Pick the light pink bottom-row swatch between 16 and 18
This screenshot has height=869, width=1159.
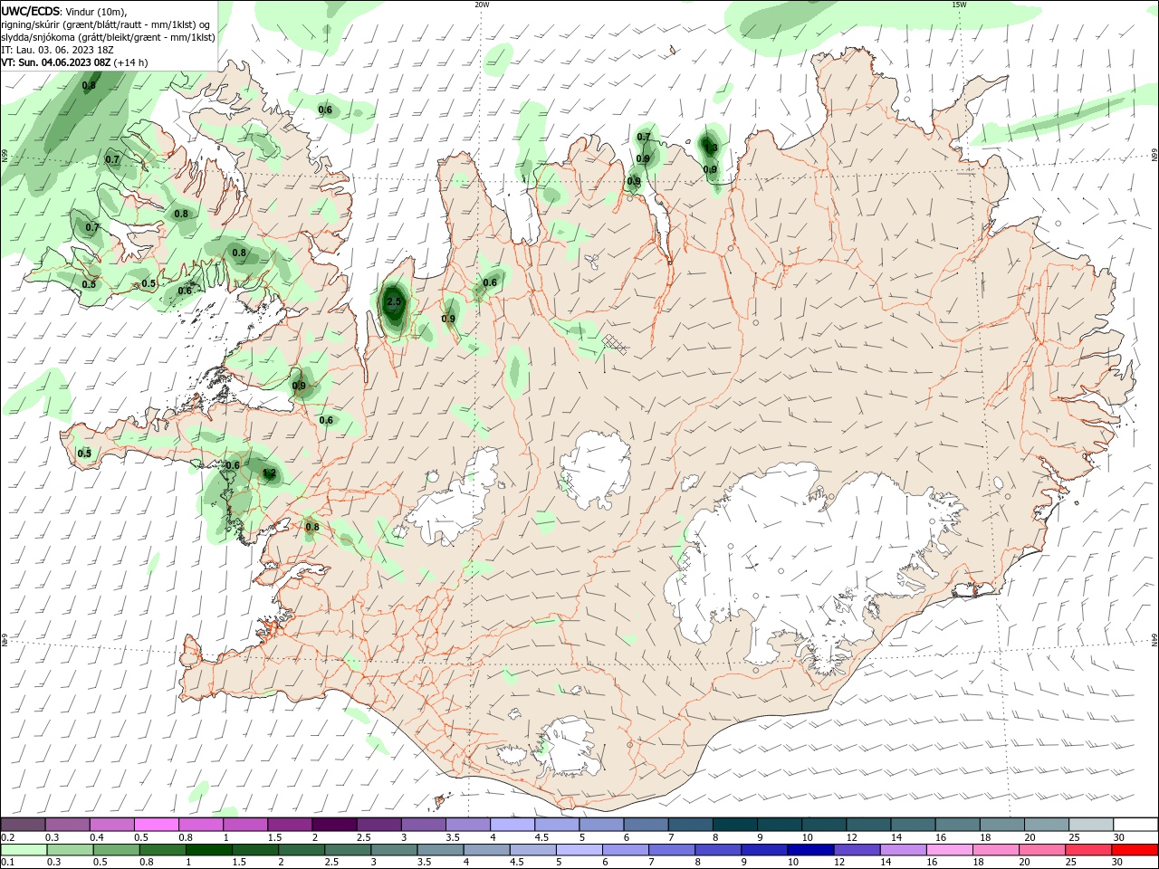[949, 850]
